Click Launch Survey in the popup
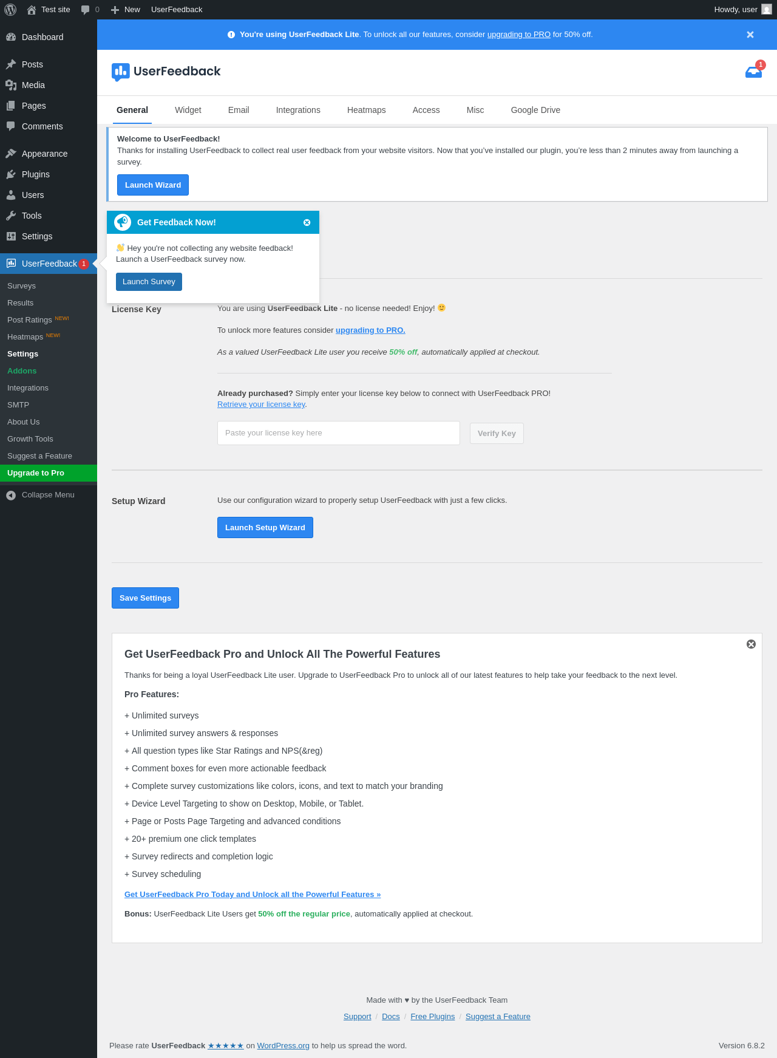The height and width of the screenshot is (1058, 777). point(149,282)
